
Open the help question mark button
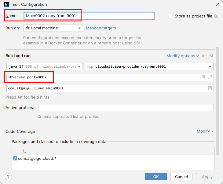[x=8, y=177]
